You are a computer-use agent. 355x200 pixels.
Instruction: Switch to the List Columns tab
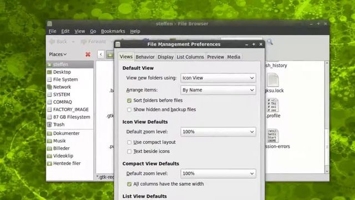pyautogui.click(x=190, y=57)
